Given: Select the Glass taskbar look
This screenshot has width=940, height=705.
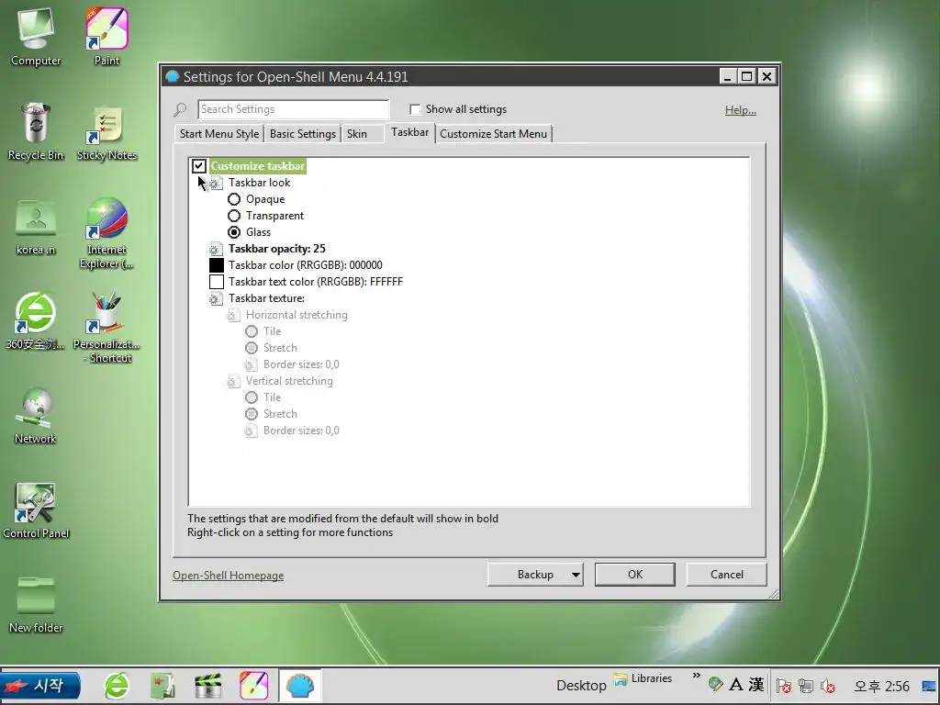Looking at the screenshot, I should 234,232.
